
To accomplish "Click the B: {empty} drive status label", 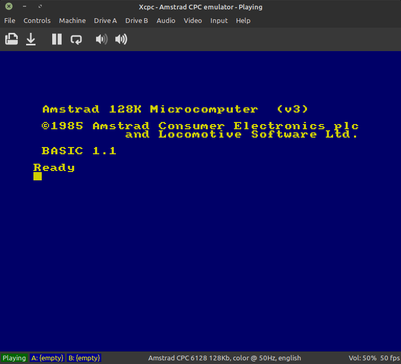I will 84,358.
